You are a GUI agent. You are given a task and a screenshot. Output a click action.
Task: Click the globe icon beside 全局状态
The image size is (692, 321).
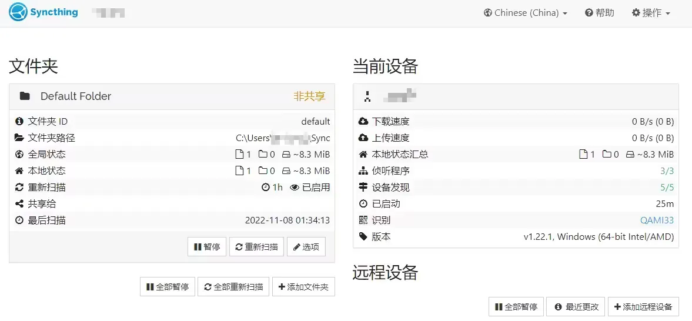tap(19, 155)
